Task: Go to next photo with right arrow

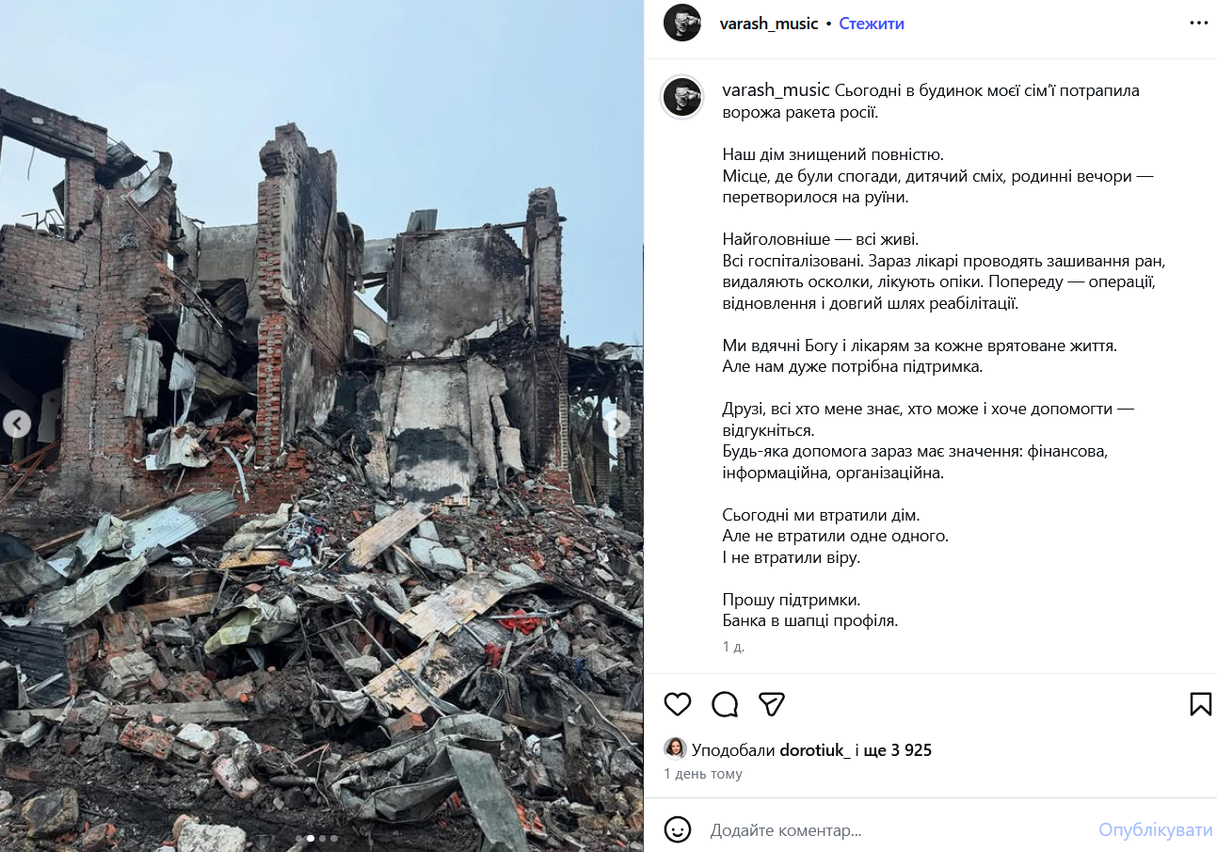Action: [x=617, y=424]
